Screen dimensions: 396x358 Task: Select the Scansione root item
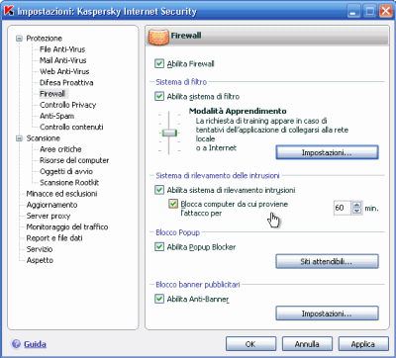click(x=44, y=138)
